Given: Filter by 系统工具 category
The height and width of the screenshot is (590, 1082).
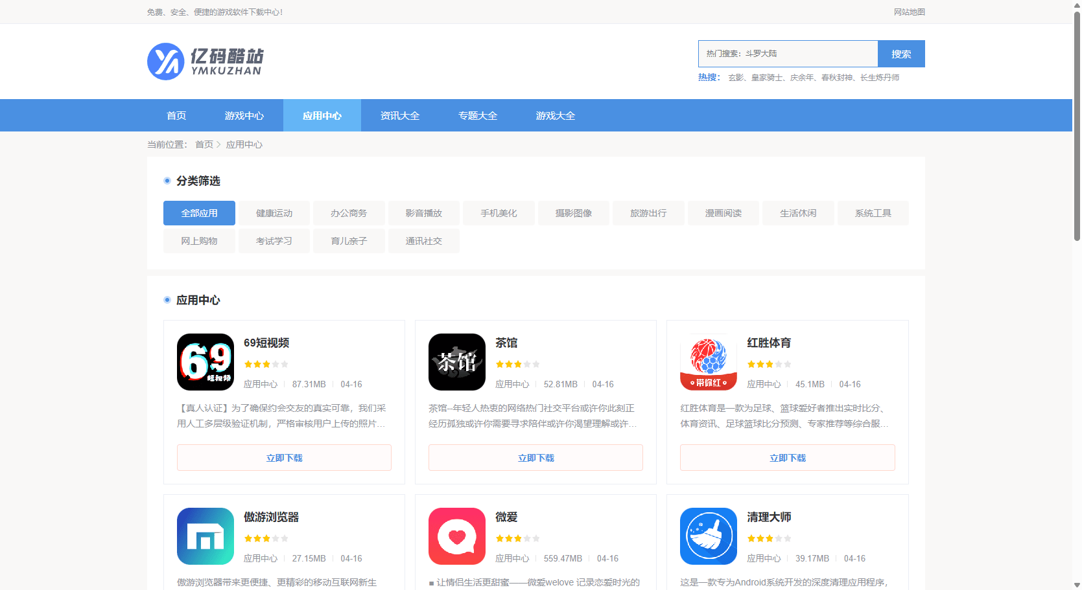Looking at the screenshot, I should click(x=873, y=213).
